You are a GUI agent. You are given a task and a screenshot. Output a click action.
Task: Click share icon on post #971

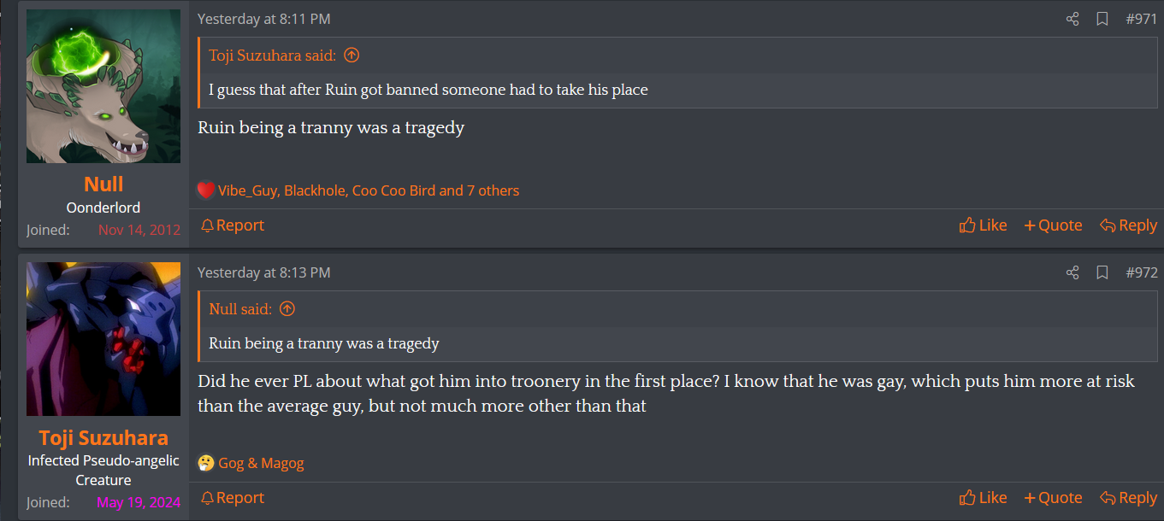point(1072,19)
